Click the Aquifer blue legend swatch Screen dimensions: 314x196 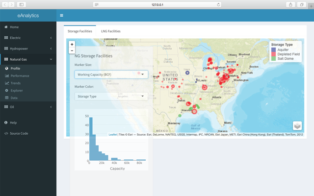(x=274, y=49)
